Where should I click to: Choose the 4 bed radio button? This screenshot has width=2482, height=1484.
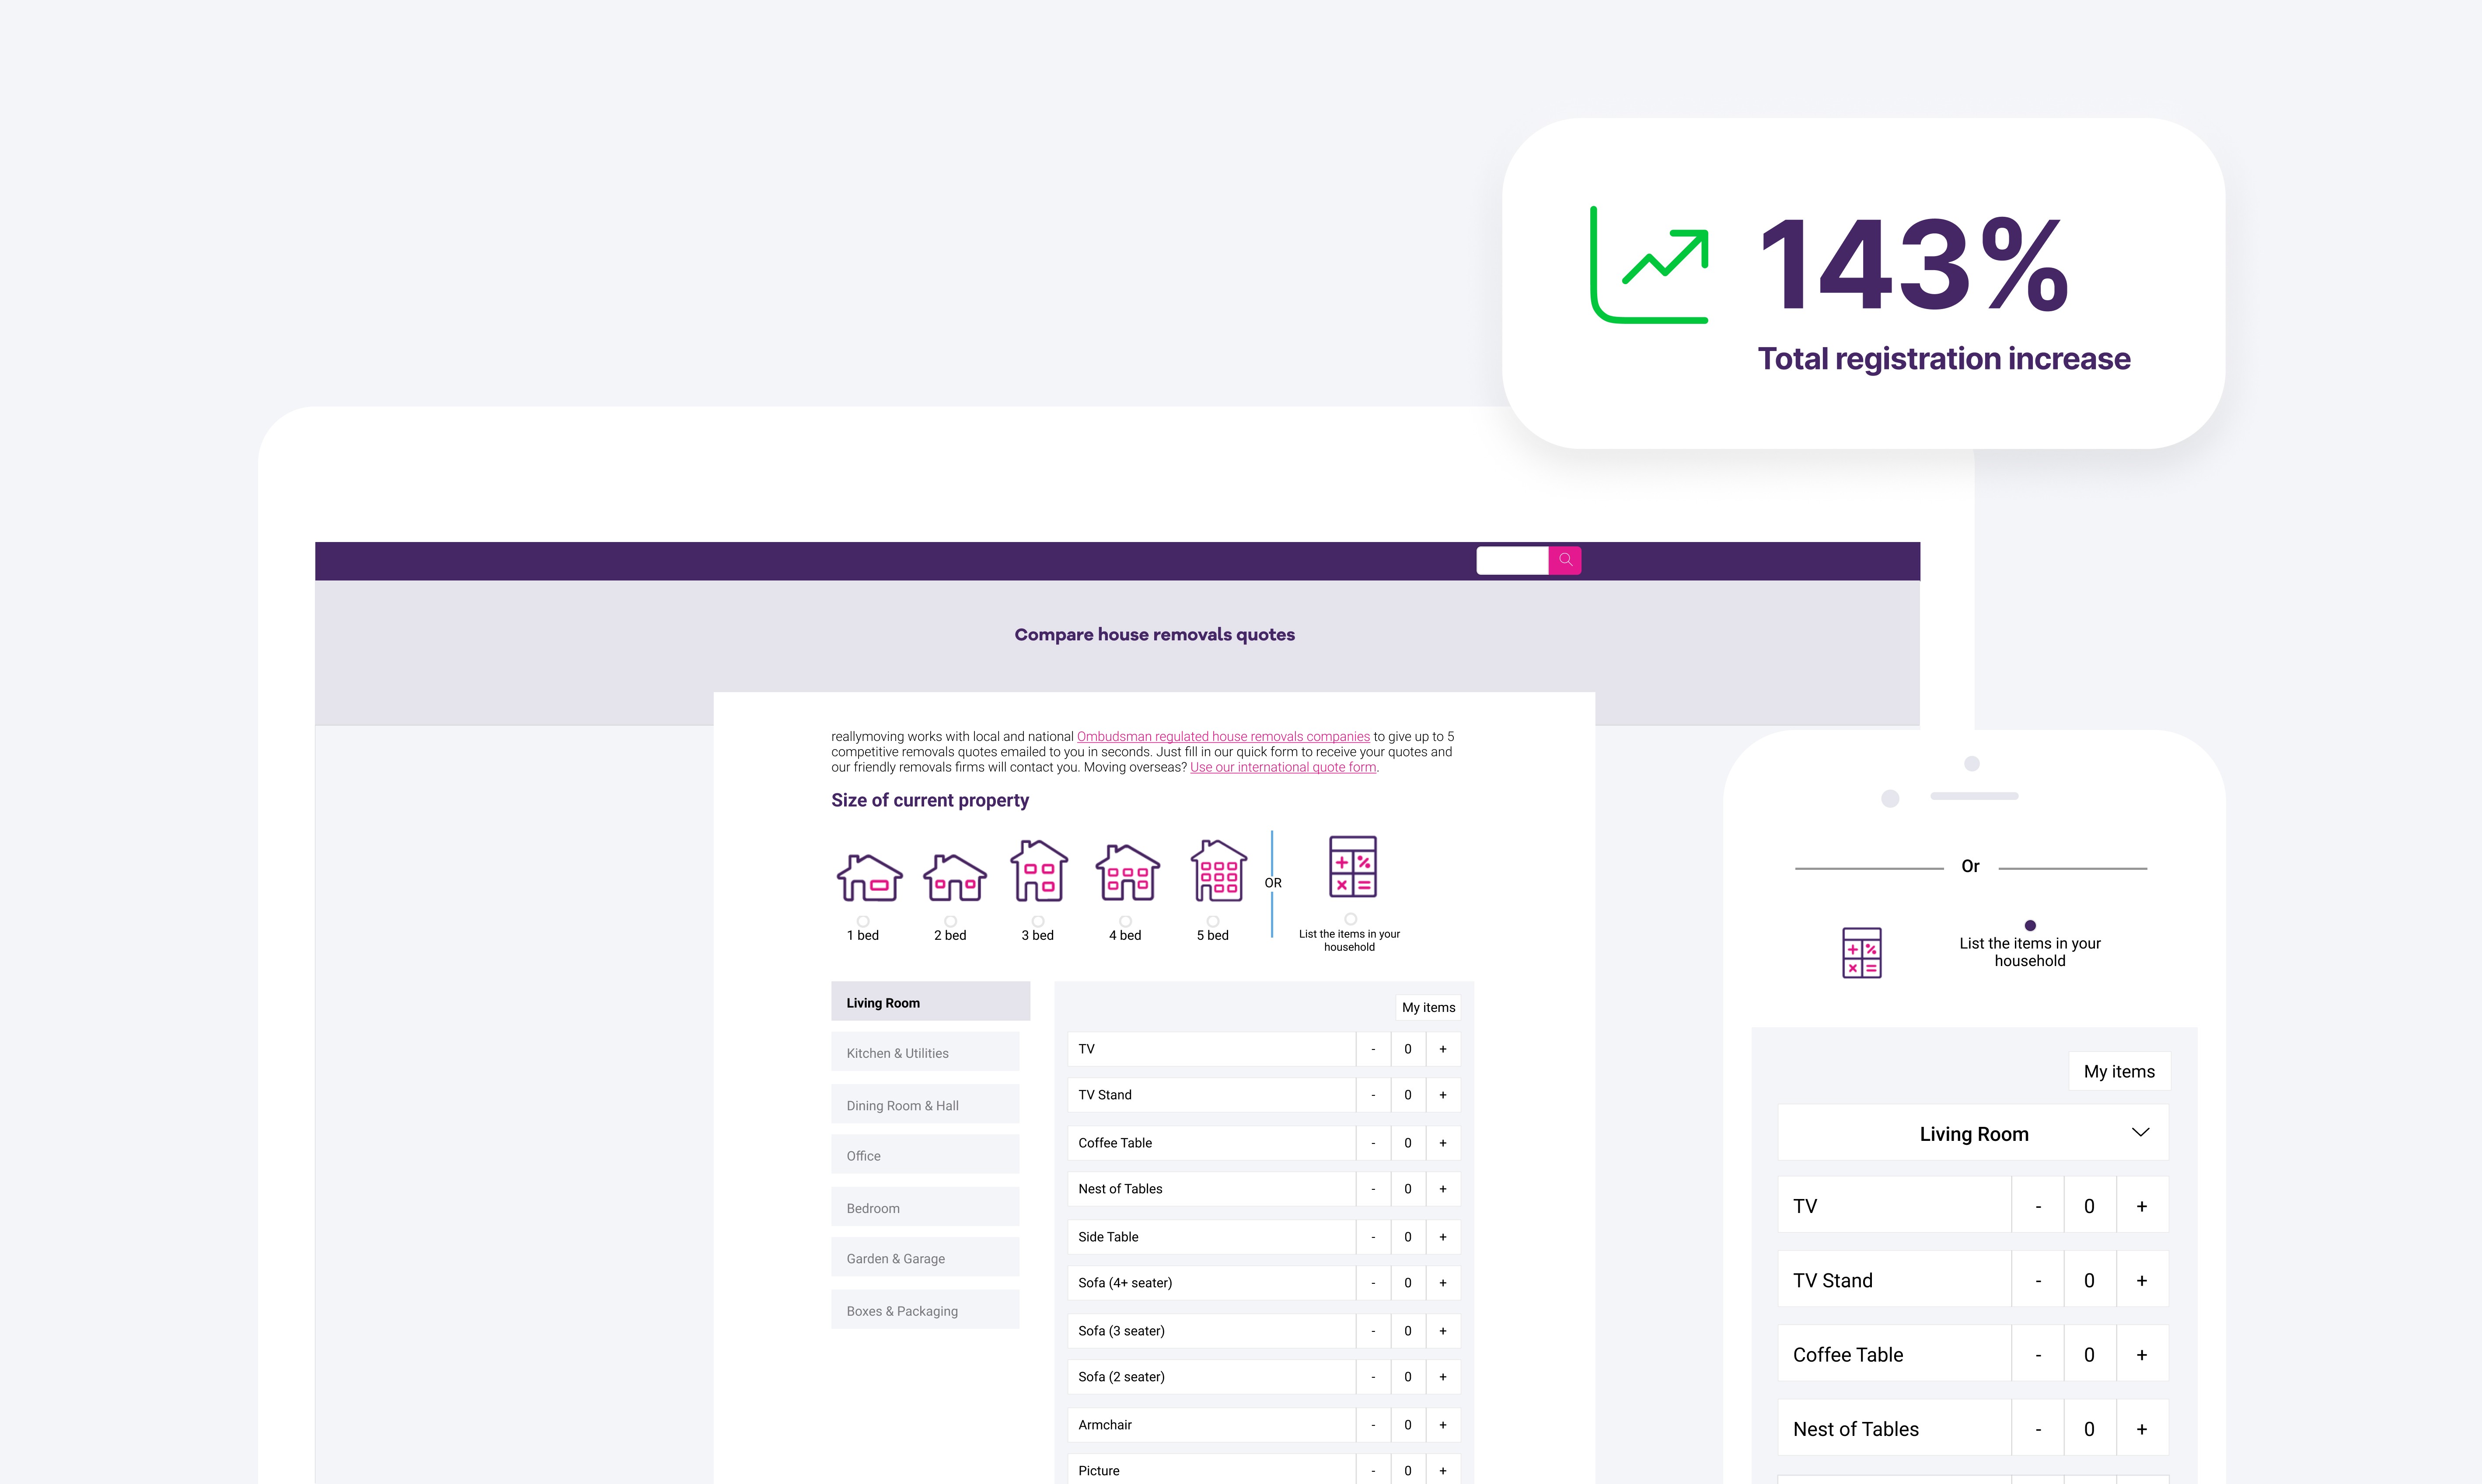coord(1125,920)
